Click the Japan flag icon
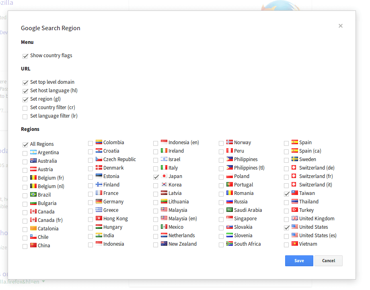The height and width of the screenshot is (290, 370). [164, 176]
